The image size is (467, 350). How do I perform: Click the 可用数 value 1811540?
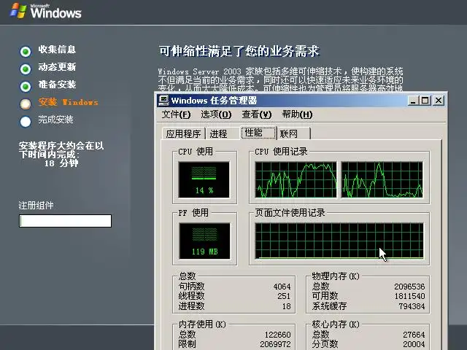[x=409, y=296]
